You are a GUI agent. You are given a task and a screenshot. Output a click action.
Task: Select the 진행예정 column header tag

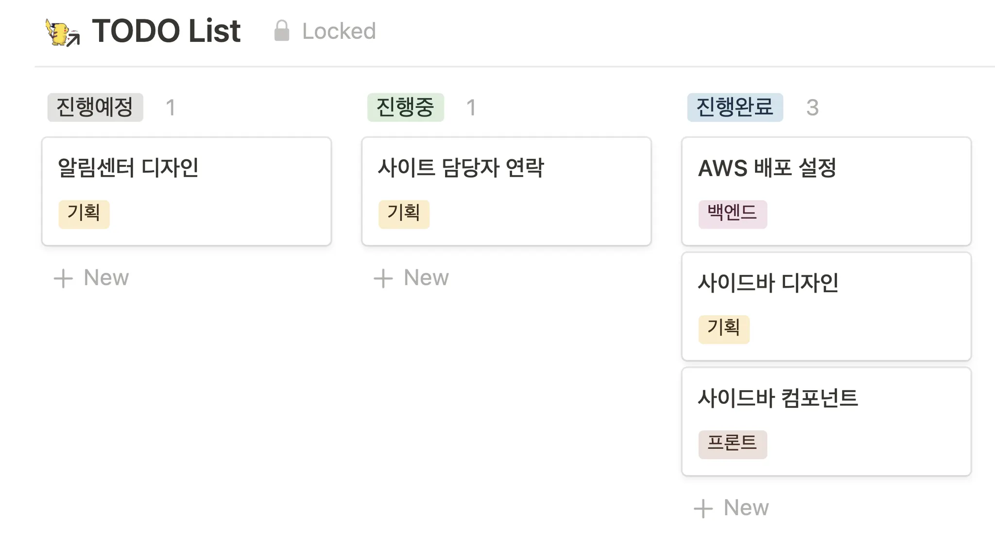point(95,107)
